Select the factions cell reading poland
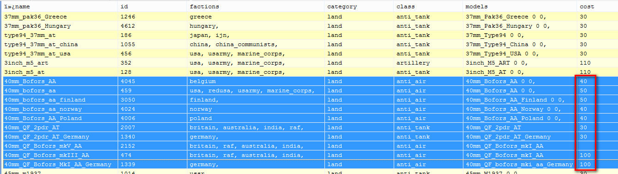This screenshot has height=174, width=618. [x=256, y=118]
